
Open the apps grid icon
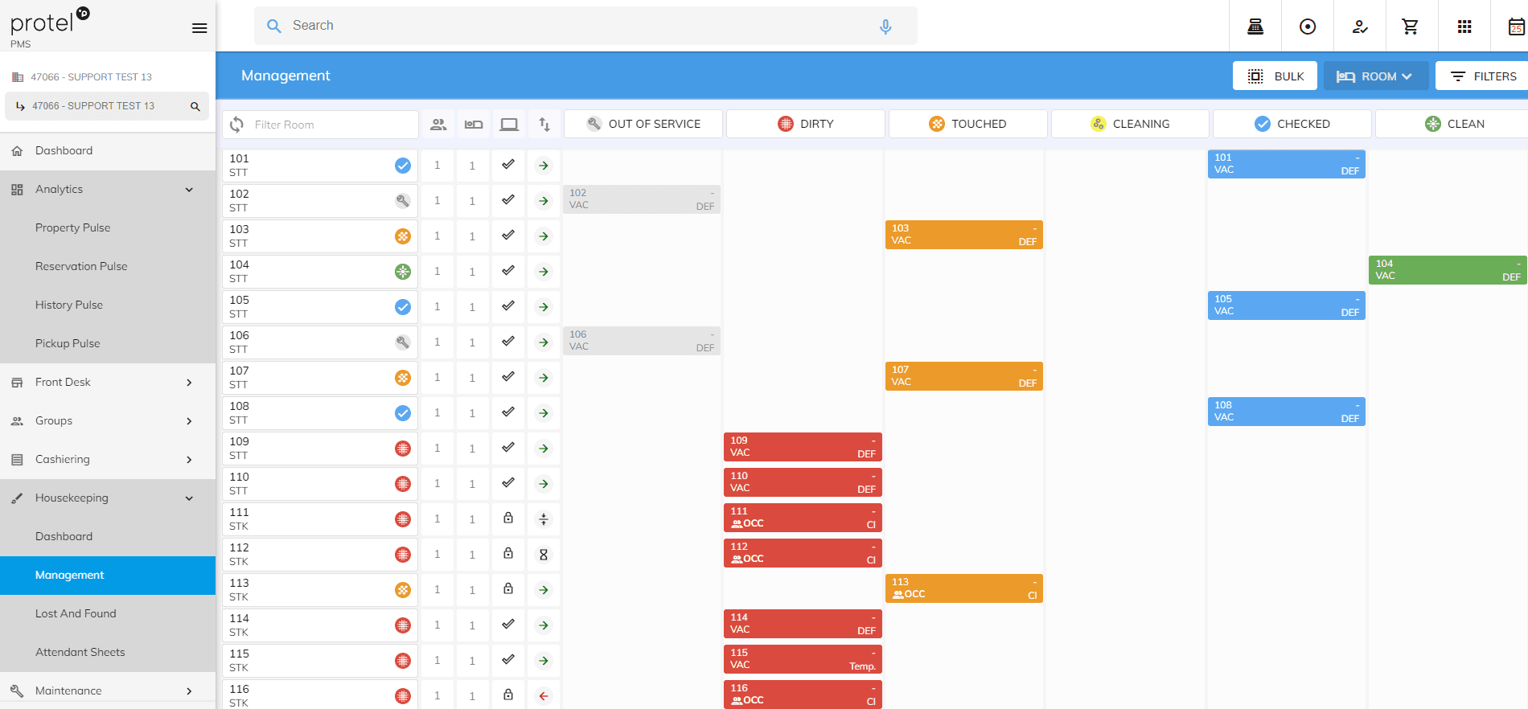point(1464,27)
